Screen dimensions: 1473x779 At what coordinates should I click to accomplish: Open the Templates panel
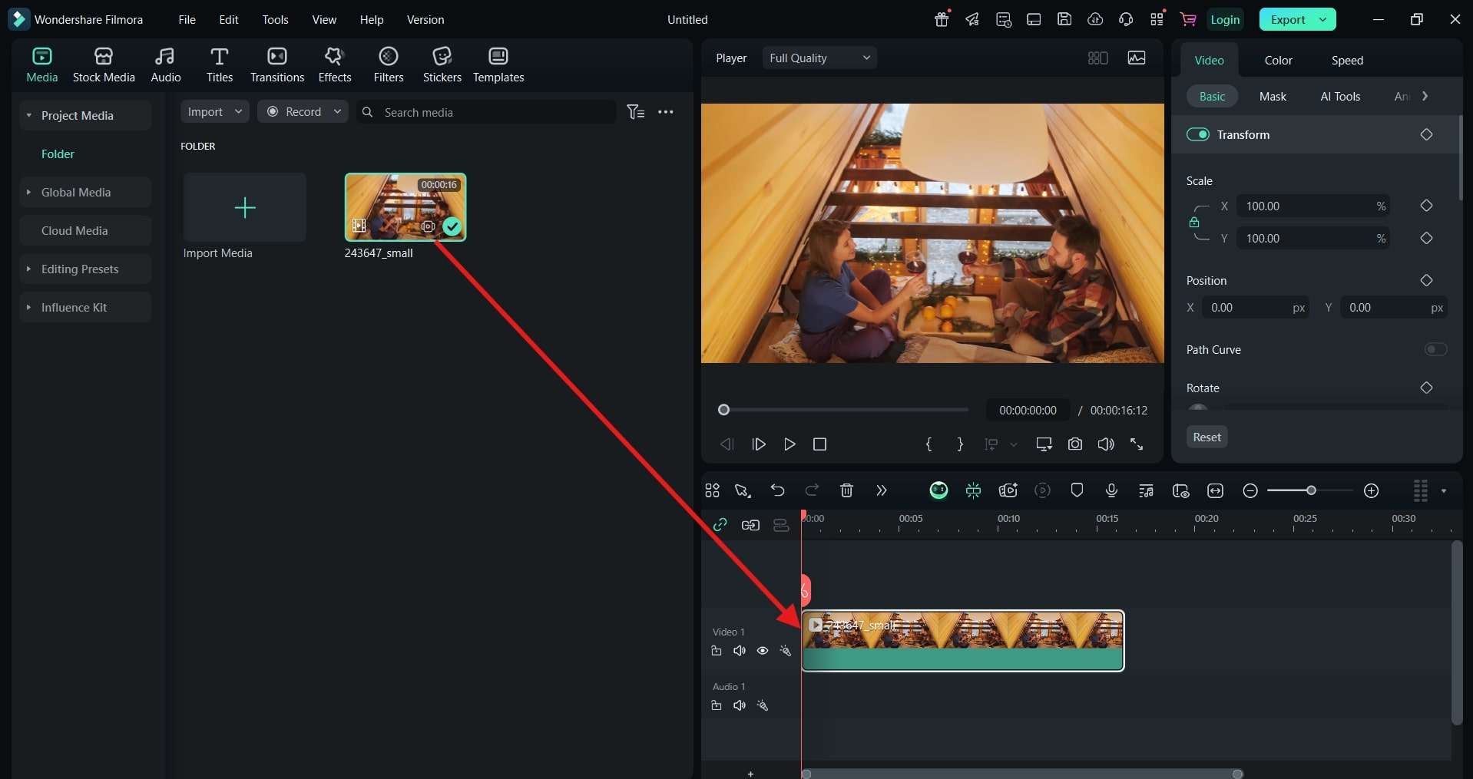tap(498, 64)
